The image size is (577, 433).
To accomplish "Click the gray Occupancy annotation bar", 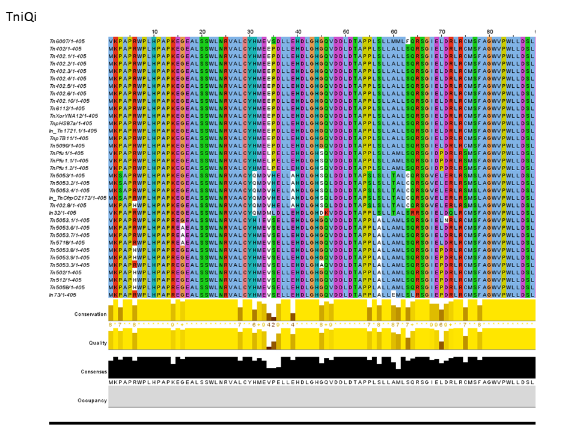I will click(322, 397).
